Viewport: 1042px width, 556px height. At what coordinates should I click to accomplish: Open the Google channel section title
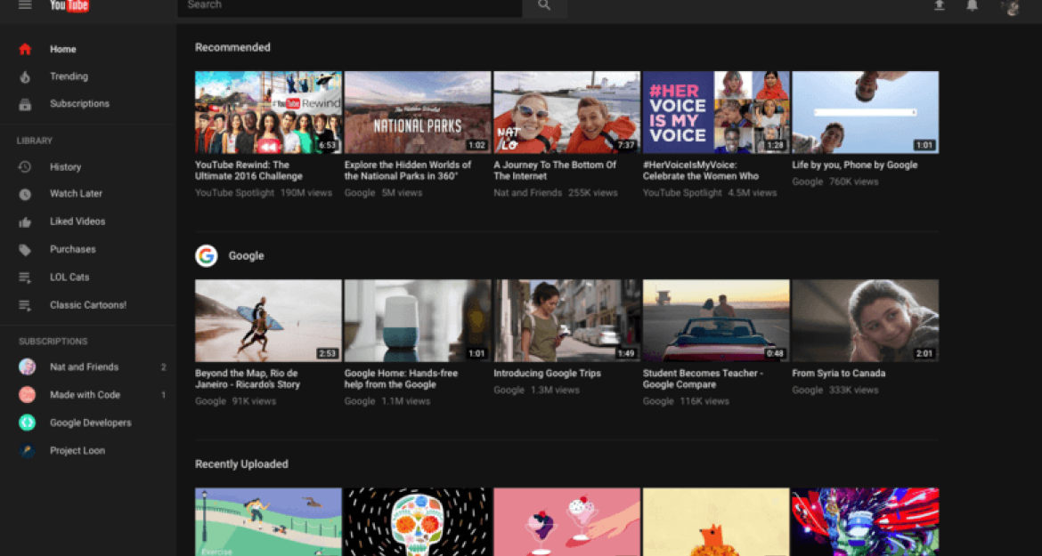coord(246,255)
